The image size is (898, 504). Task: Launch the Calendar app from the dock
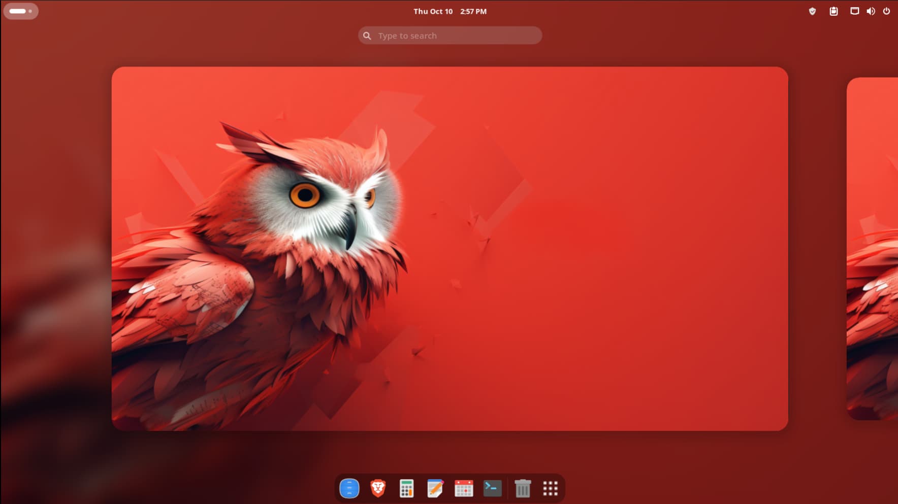coord(464,488)
